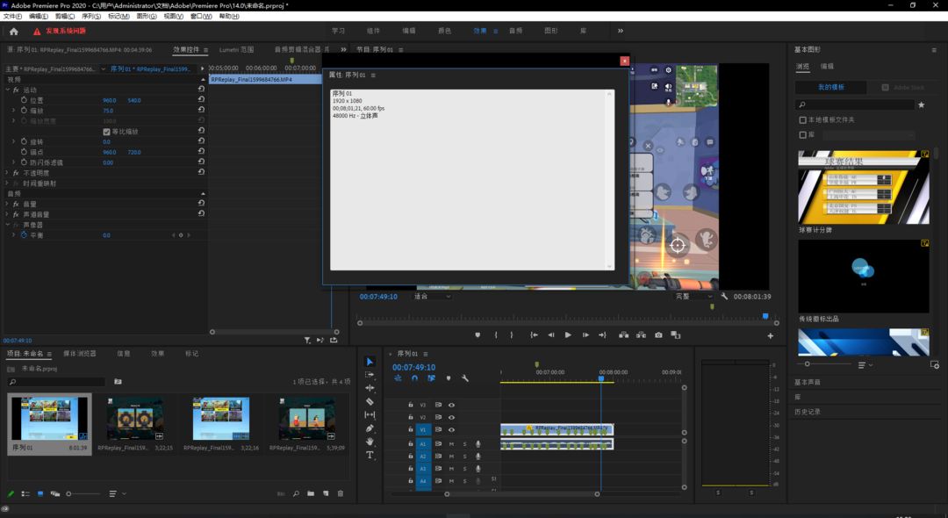Open timeline display settings wrench

tap(465, 378)
